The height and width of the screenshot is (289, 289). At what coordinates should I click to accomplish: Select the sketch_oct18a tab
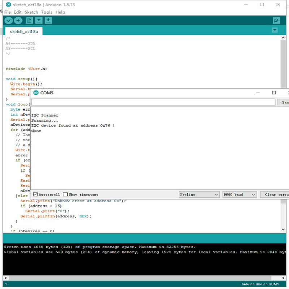(x=24, y=31)
